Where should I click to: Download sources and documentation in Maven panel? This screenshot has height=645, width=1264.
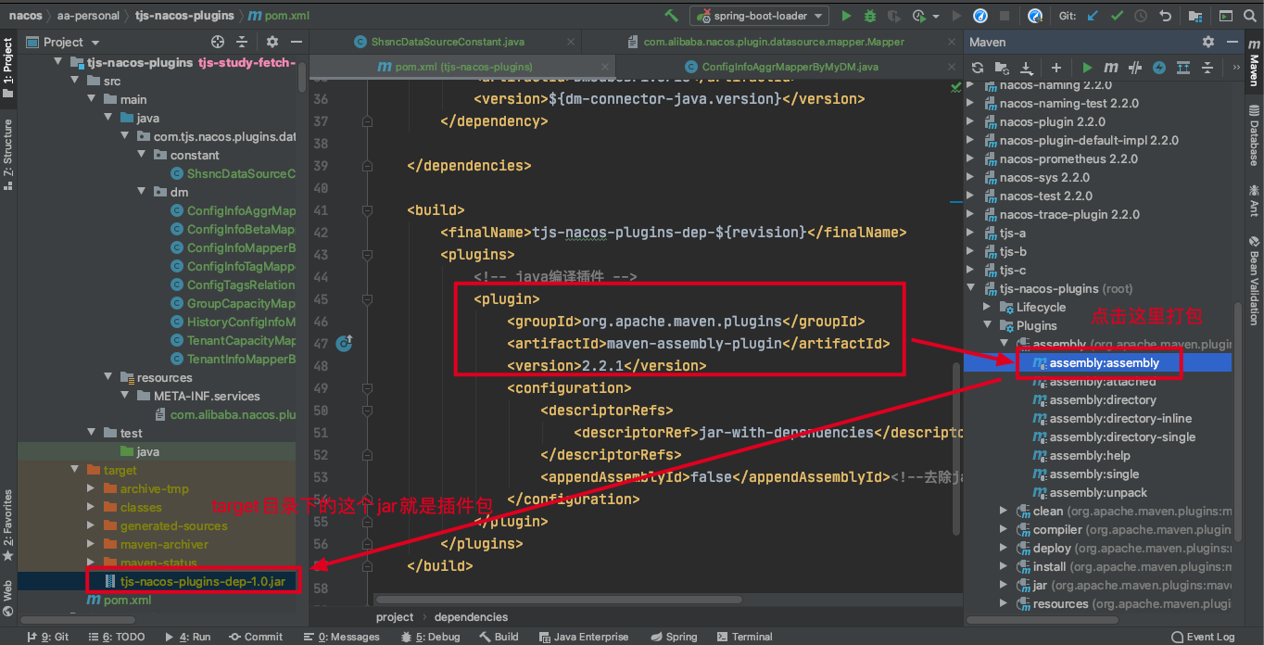(1027, 68)
